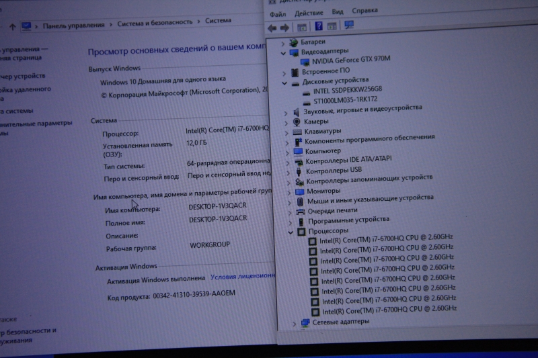Click the Back arrow in Device Manager toolbar

click(x=272, y=28)
